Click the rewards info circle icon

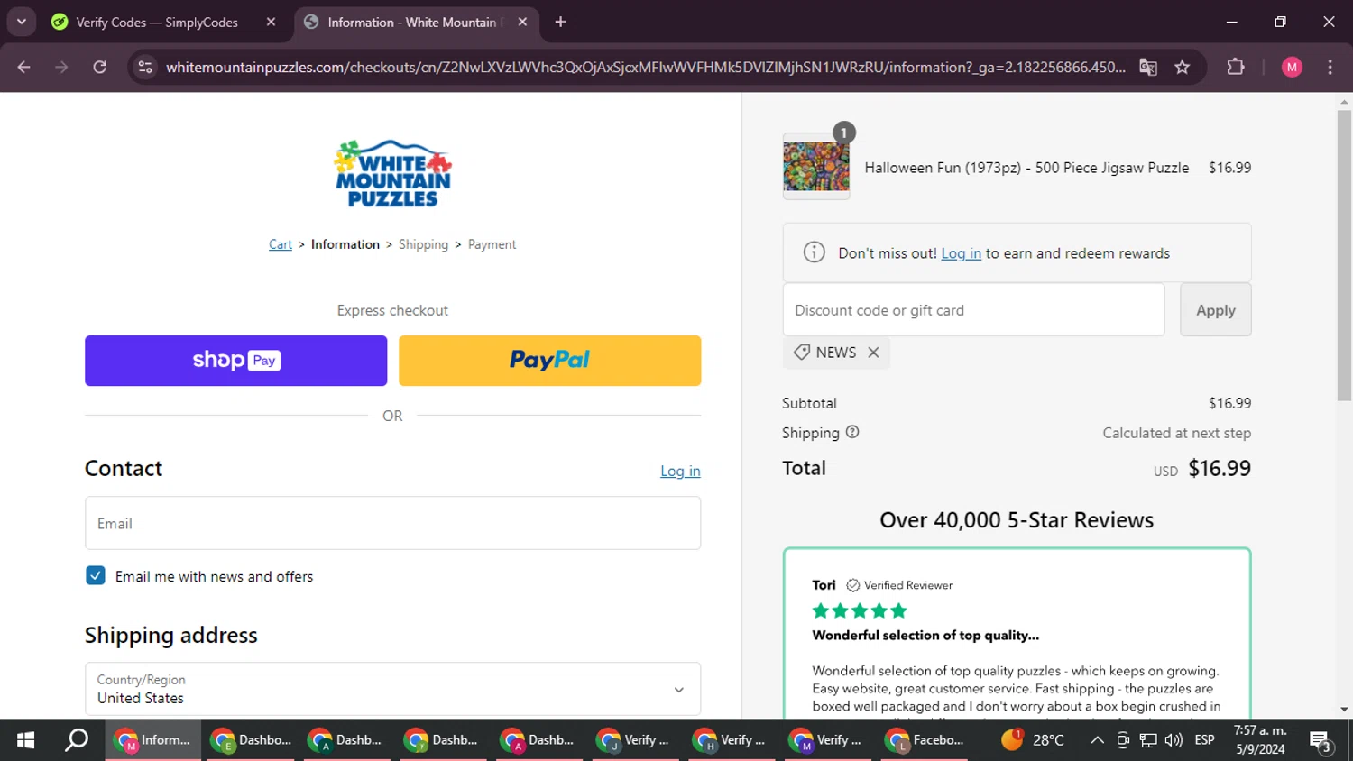pyautogui.click(x=814, y=252)
